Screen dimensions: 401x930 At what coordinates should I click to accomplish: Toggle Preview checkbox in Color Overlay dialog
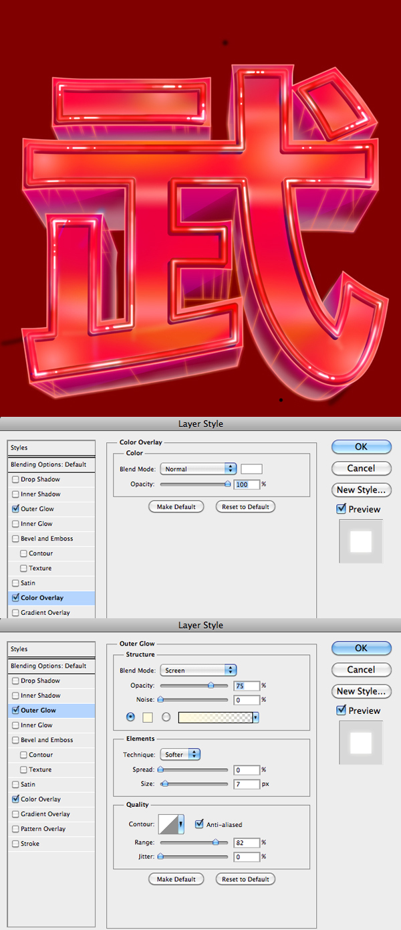342,509
